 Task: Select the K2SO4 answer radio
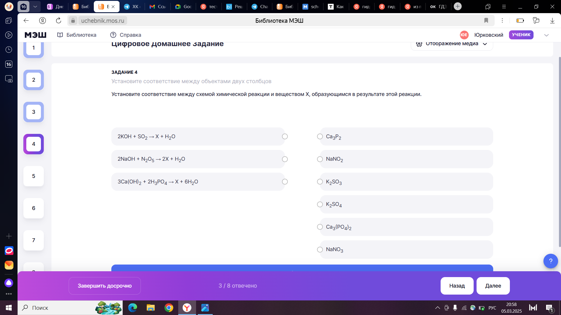coord(320,204)
